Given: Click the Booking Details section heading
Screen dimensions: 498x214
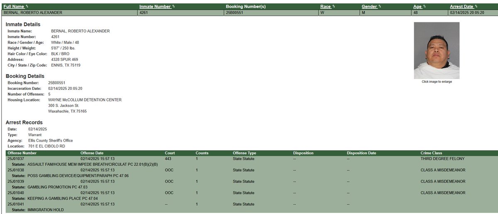Looking at the screenshot, I should (x=25, y=76).
